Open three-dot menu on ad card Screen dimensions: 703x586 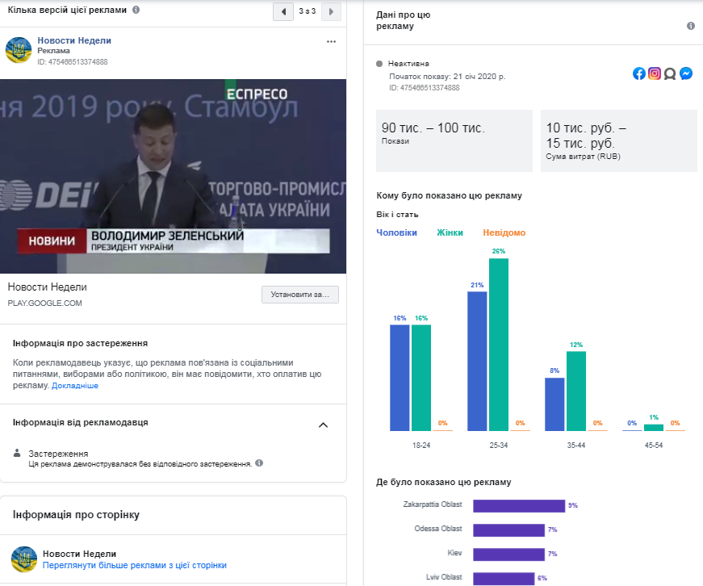point(331,41)
